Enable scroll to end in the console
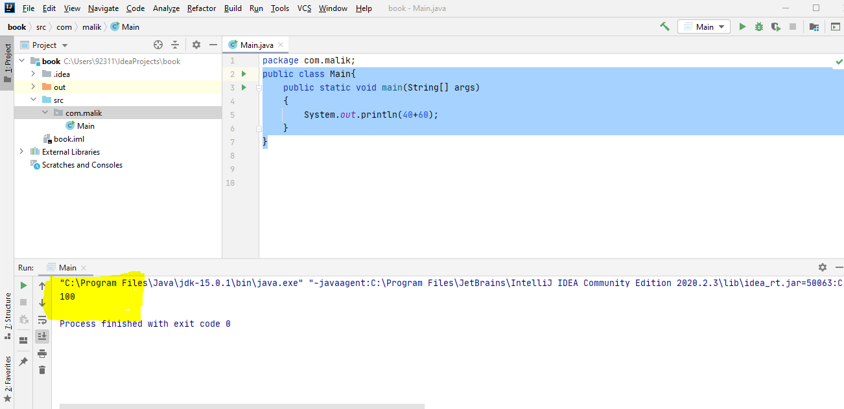 coord(42,336)
